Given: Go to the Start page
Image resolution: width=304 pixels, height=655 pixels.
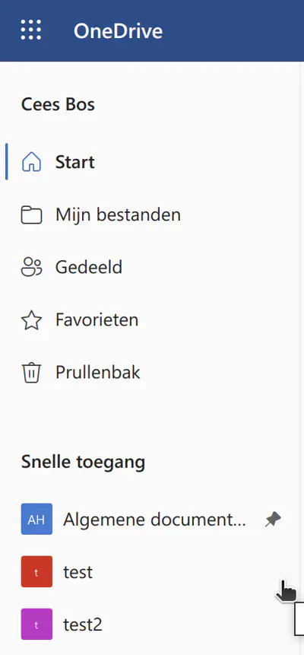Looking at the screenshot, I should (75, 162).
